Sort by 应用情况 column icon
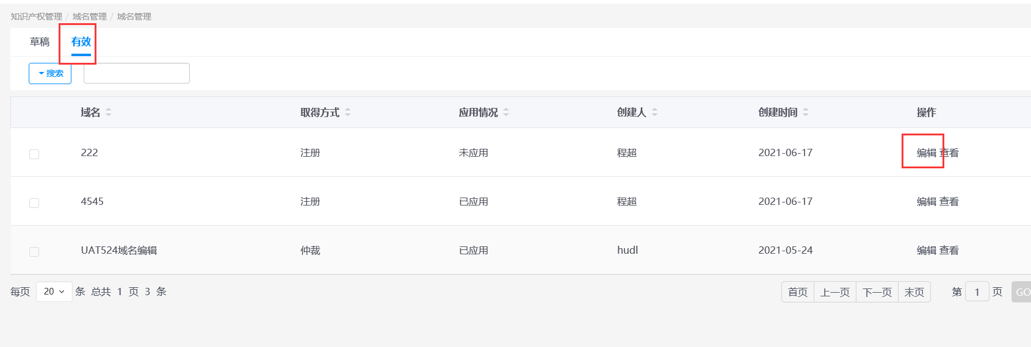Screen dimensions: 1031x347 [x=506, y=112]
